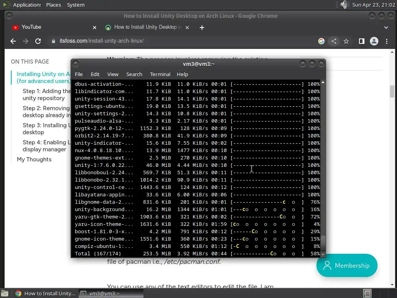Go to My Thoughts section
The height and width of the screenshot is (298, 397).
[34, 159]
